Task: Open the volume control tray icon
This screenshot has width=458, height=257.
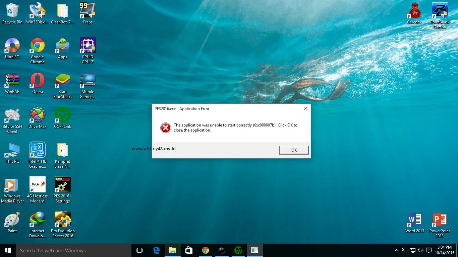Action: 421,250
